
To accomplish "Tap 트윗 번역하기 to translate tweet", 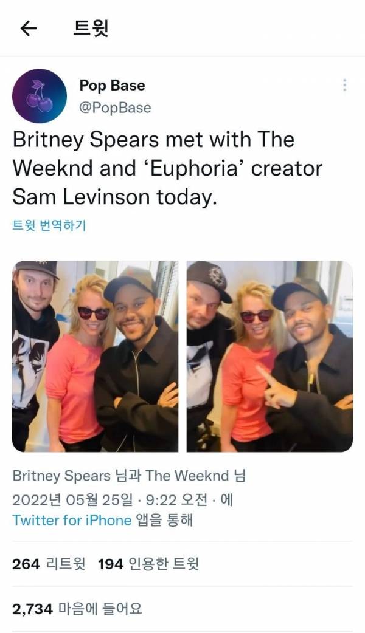I will pos(49,225).
